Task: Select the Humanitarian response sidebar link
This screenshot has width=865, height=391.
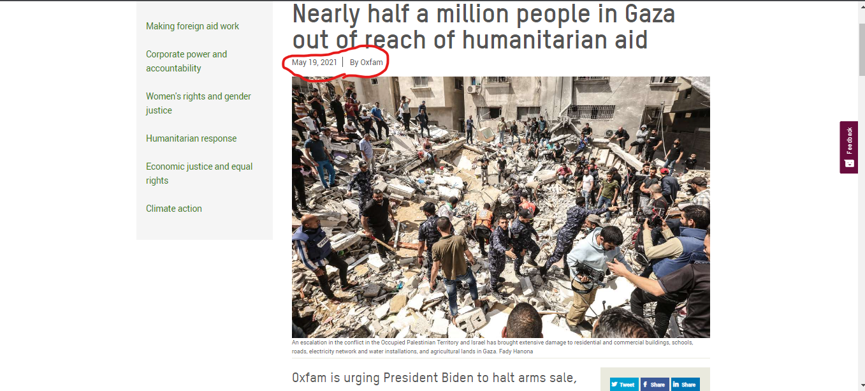Action: click(191, 138)
